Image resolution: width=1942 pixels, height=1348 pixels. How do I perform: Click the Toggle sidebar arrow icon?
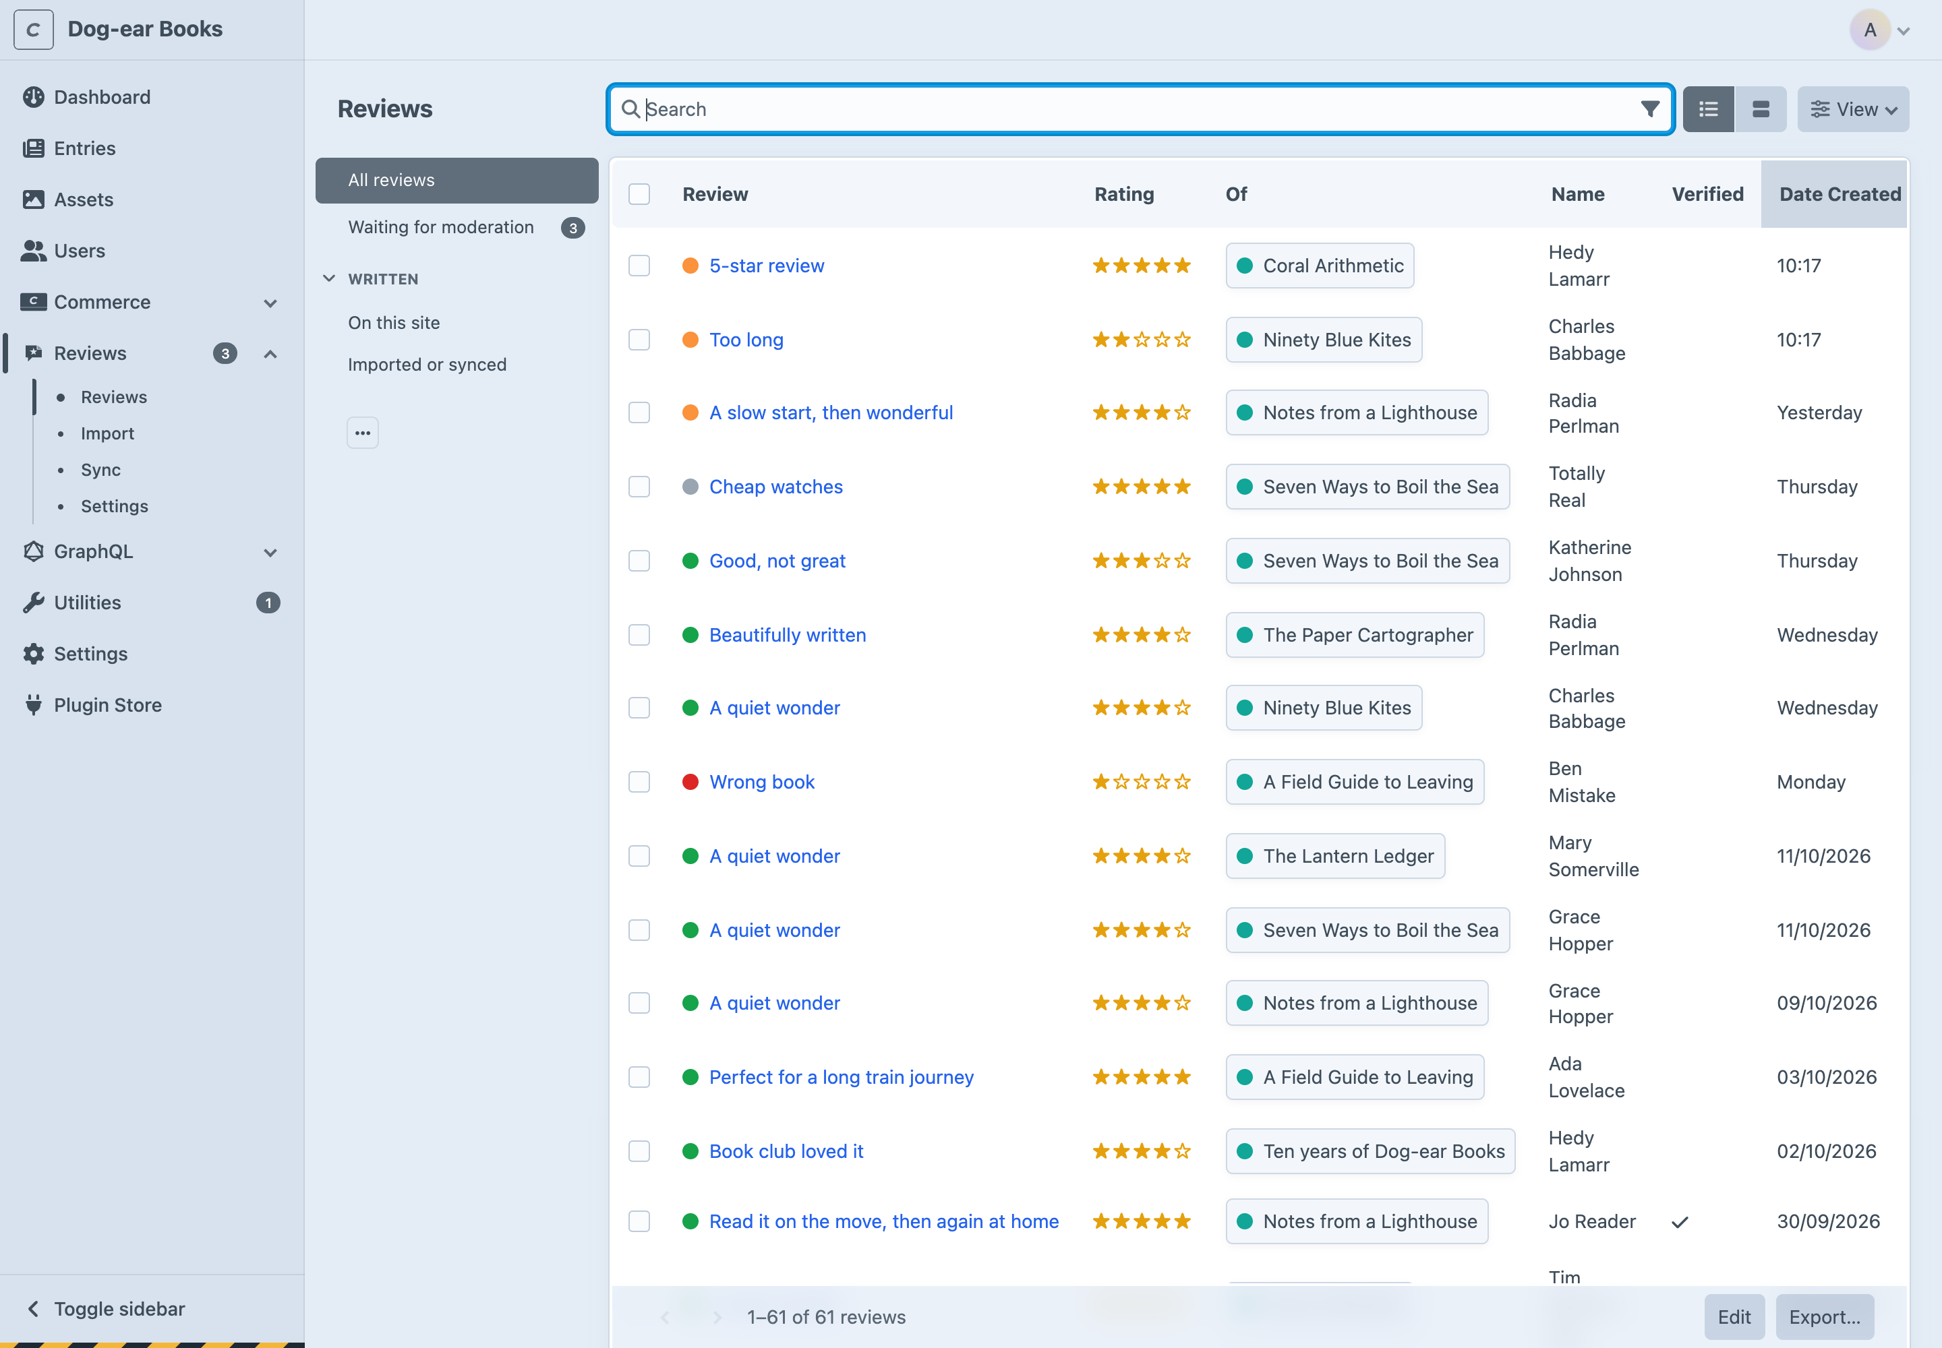[33, 1309]
